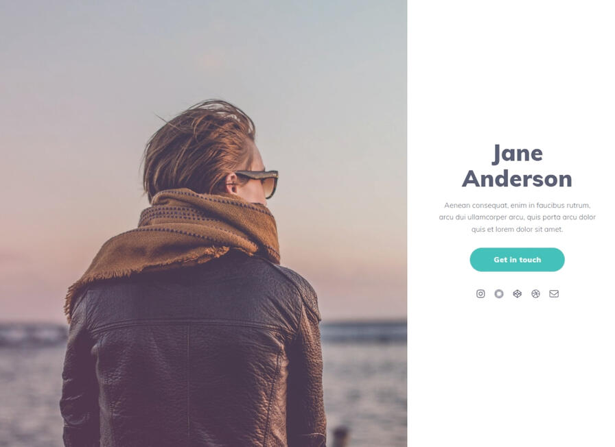Click the Aenean consequat description paragraph
This screenshot has height=447, width=615.
(517, 217)
